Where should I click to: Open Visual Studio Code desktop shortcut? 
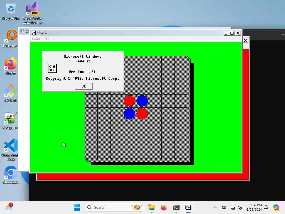10,150
